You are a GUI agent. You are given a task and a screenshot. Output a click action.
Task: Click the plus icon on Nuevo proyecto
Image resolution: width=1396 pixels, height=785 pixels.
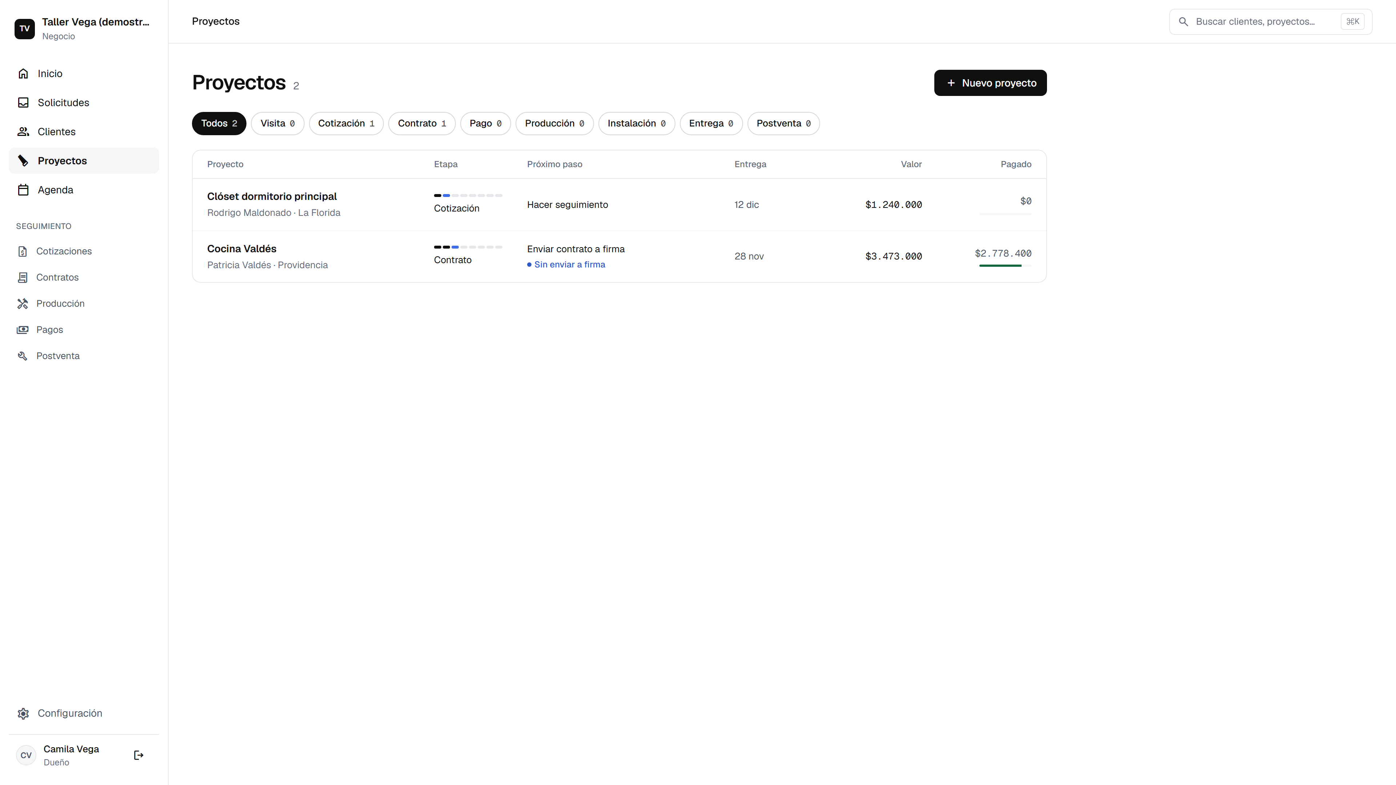coord(951,83)
